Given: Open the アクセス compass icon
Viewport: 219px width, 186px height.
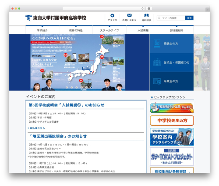Looking at the screenshot, I should click(x=112, y=15).
